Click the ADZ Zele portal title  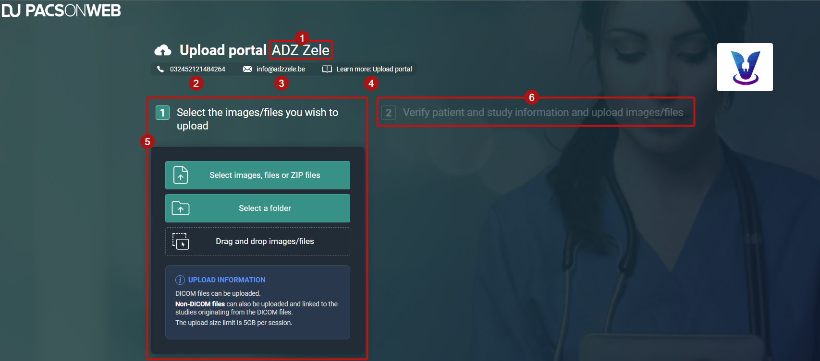click(x=301, y=50)
